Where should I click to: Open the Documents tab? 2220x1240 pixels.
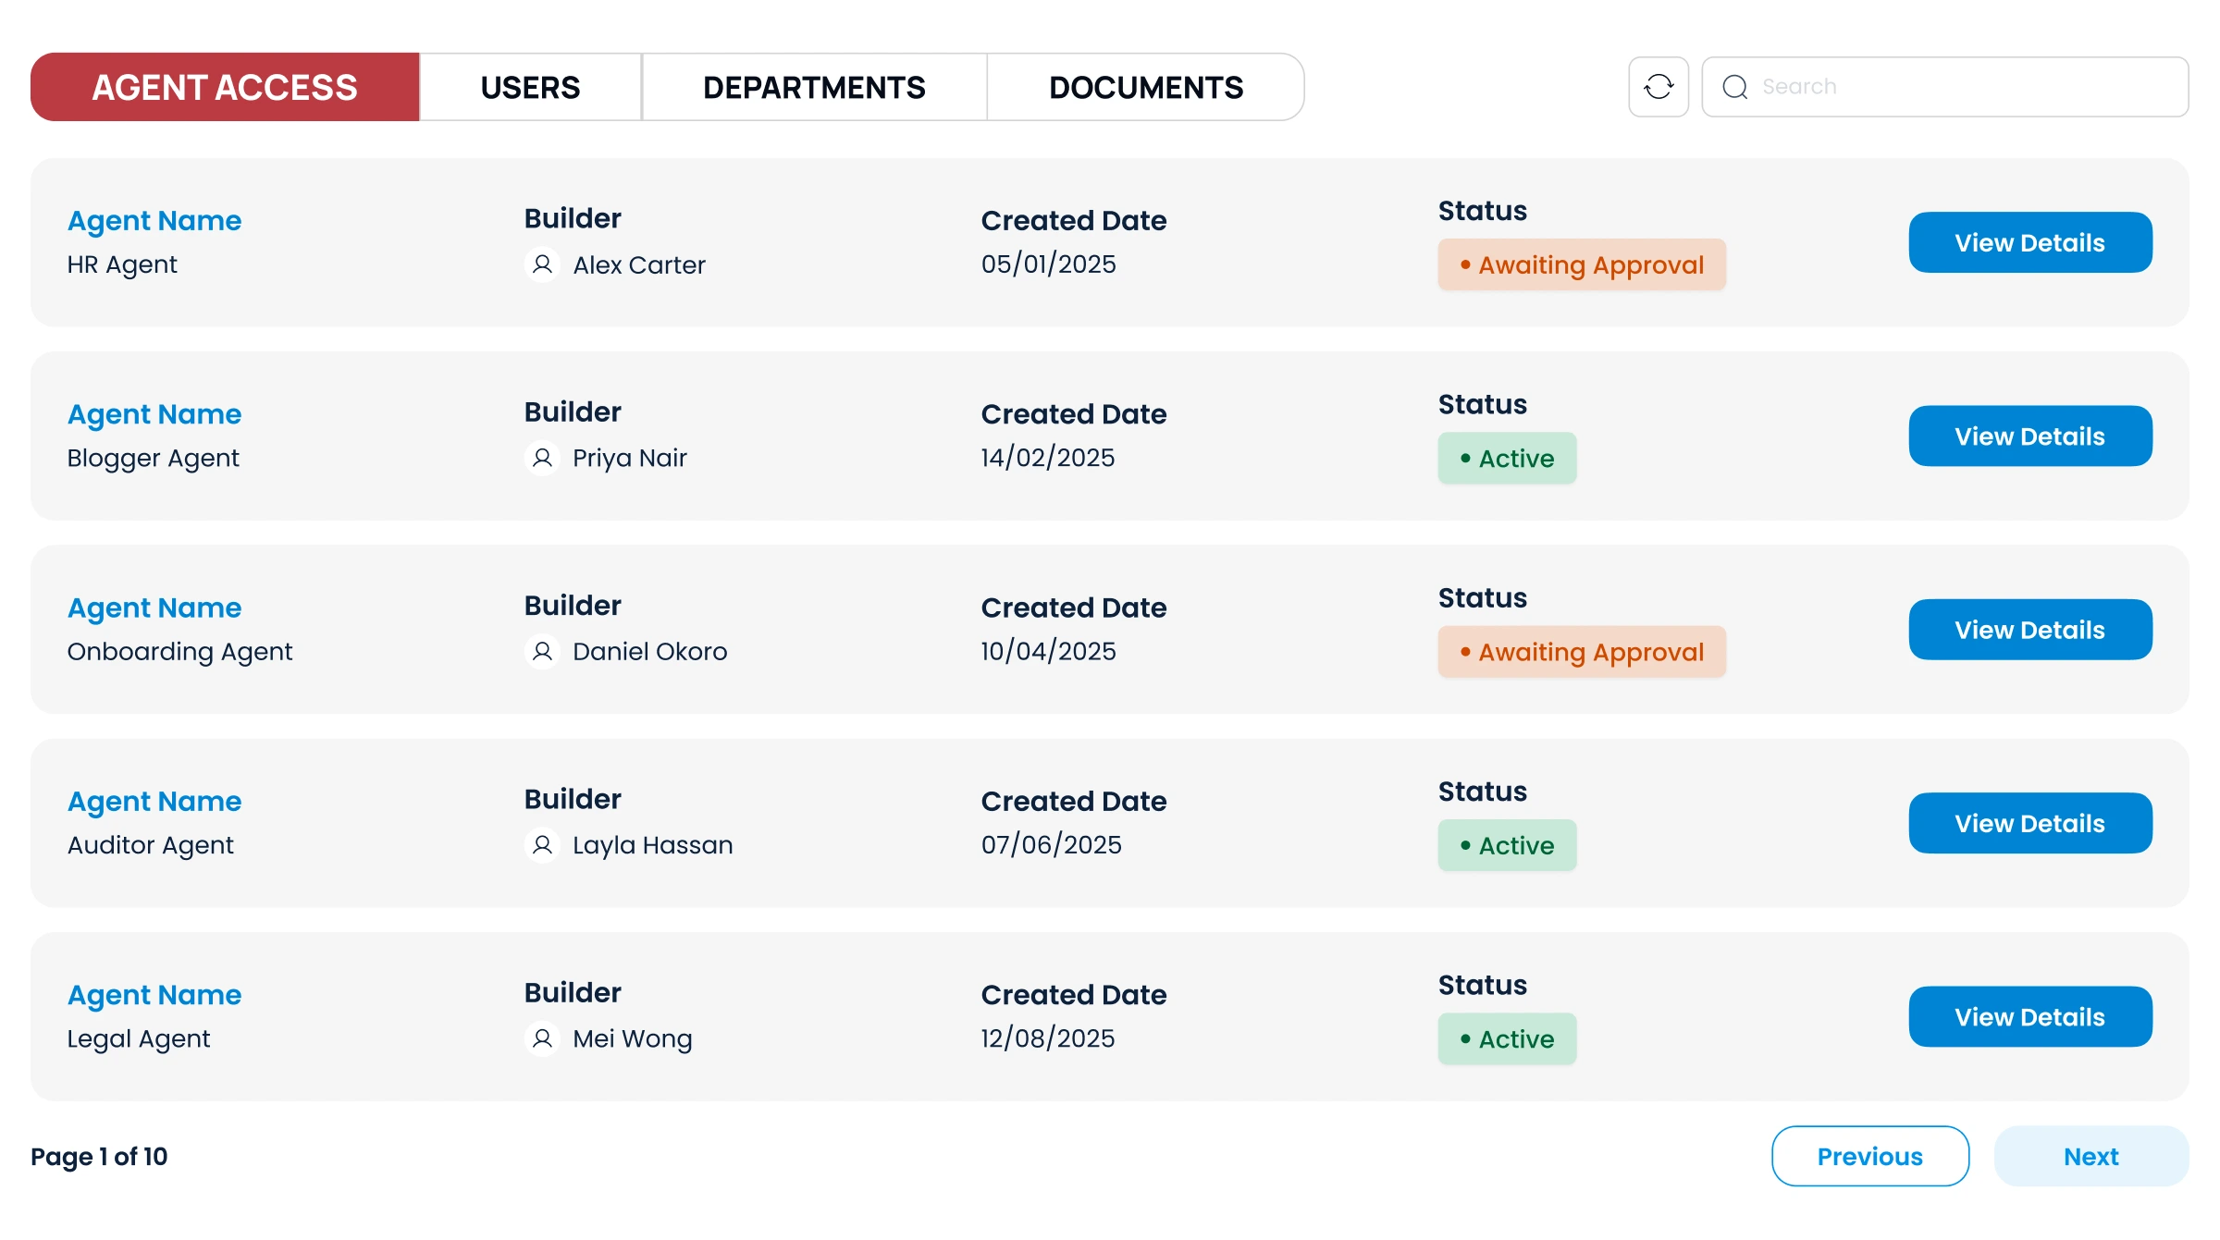coord(1146,86)
